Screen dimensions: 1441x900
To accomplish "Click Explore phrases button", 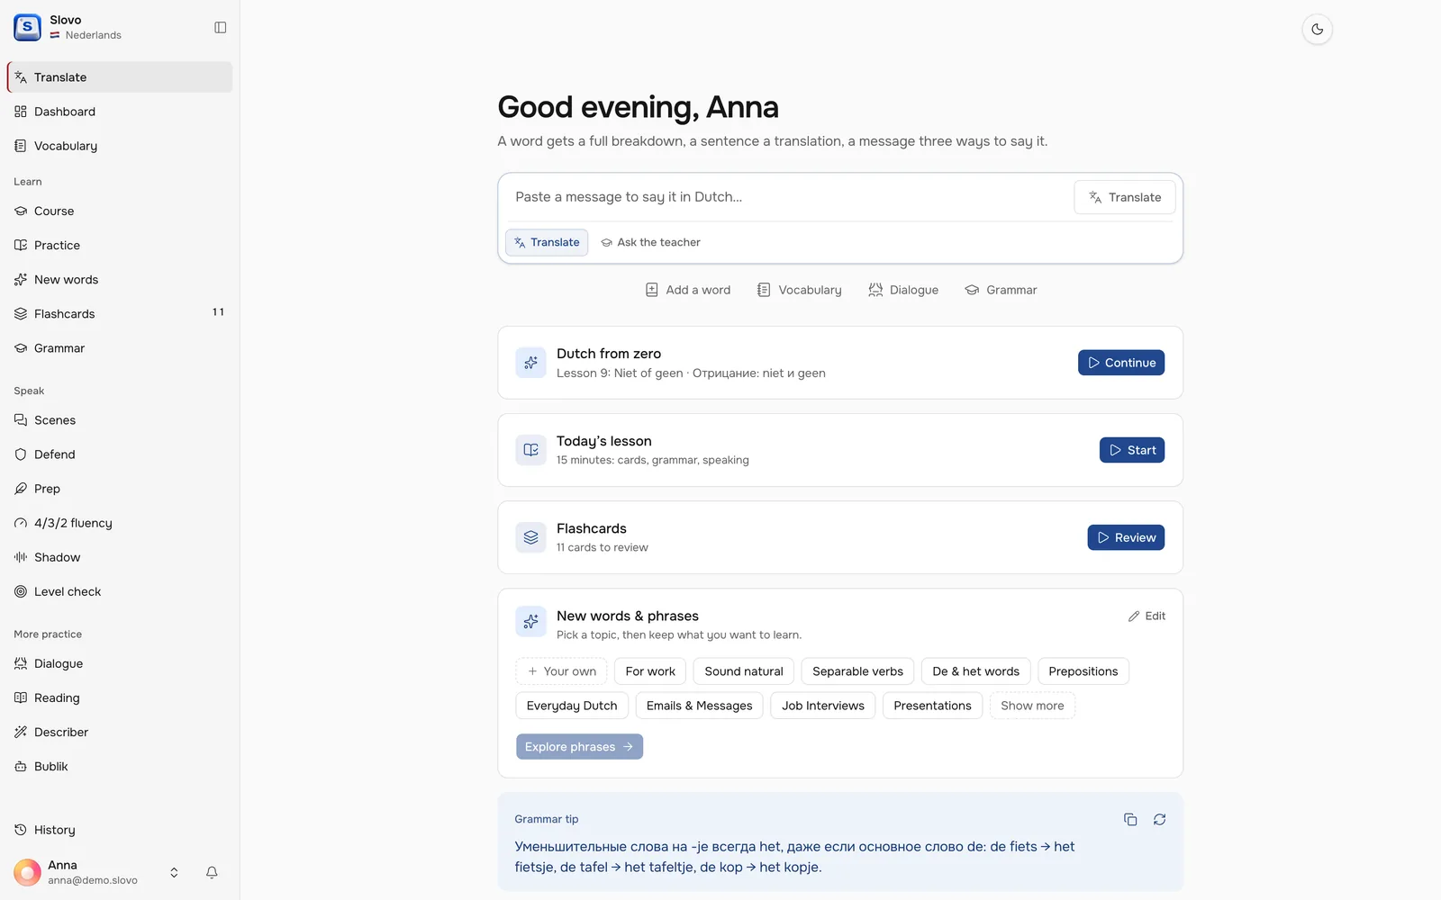I will pos(579,747).
